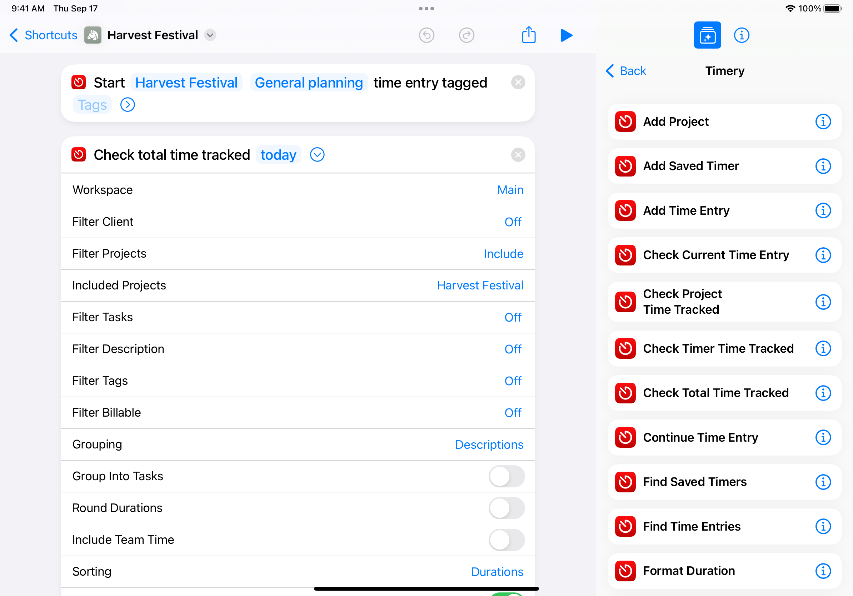
Task: Add the Add Time Entry action
Action: 724,211
